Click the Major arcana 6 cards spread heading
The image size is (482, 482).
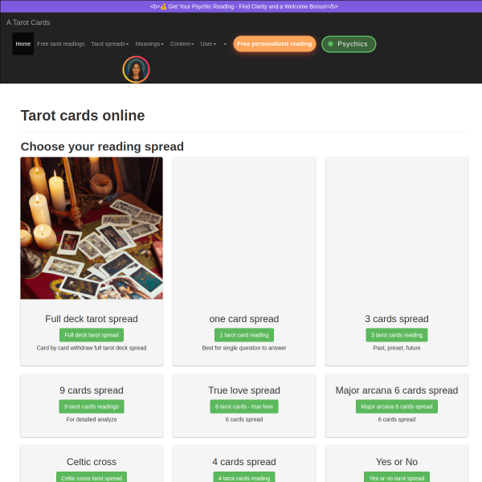397,390
